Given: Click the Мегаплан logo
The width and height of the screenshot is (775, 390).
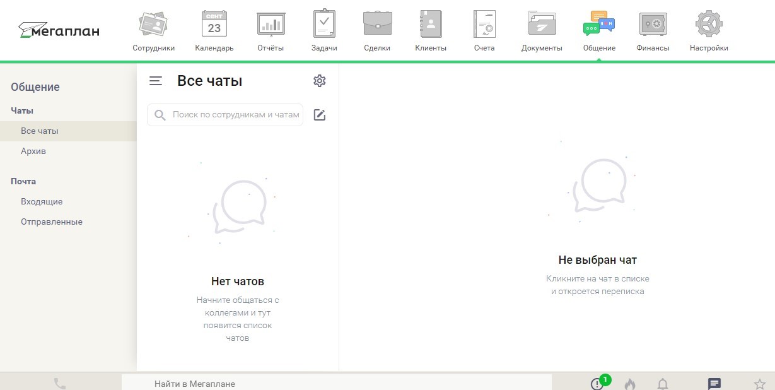Looking at the screenshot, I should [59, 30].
